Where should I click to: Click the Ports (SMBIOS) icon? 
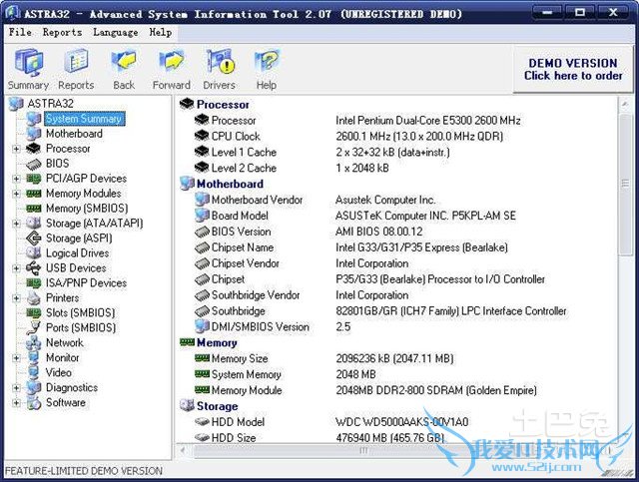click(33, 327)
